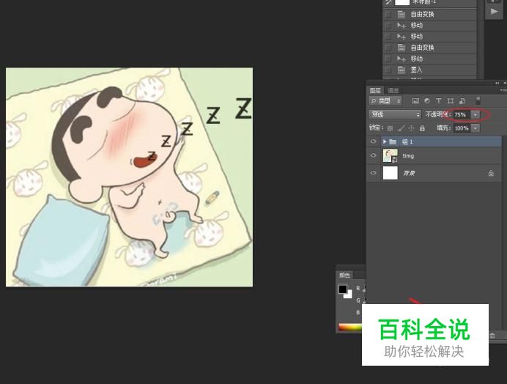Click the delete layer trash icon

(x=492, y=336)
